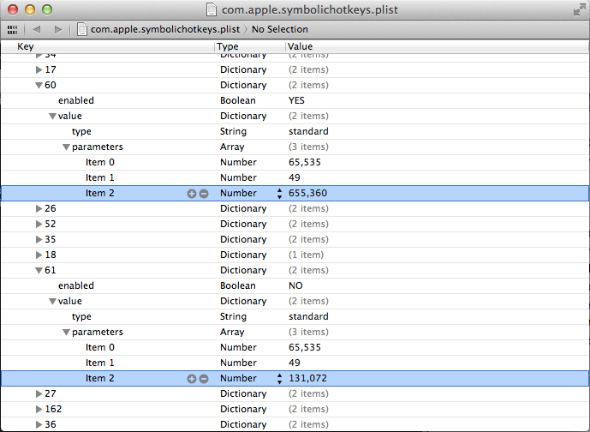Expand dictionary key 18
This screenshot has width=590, height=432.
39,255
